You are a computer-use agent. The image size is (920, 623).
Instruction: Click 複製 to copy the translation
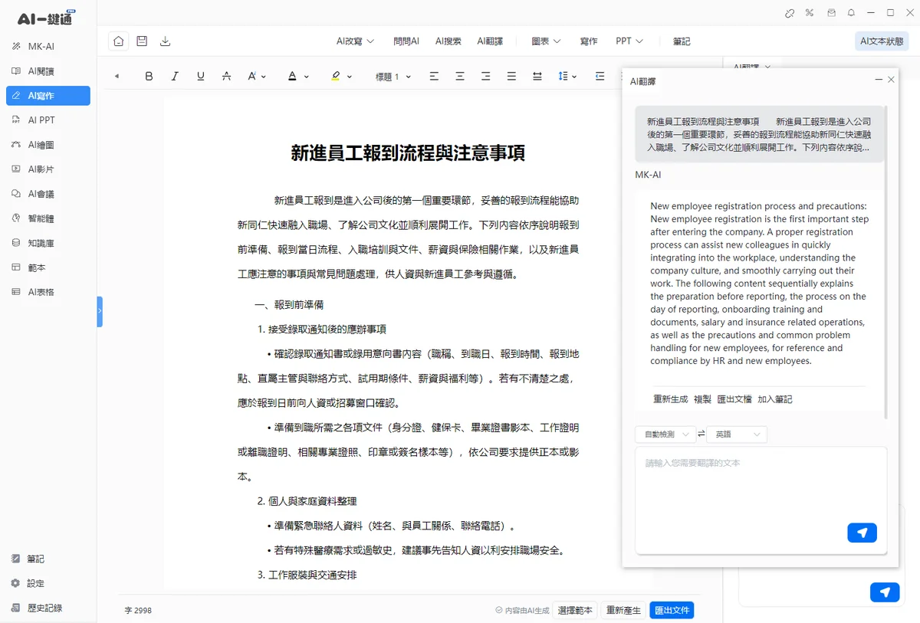(702, 399)
